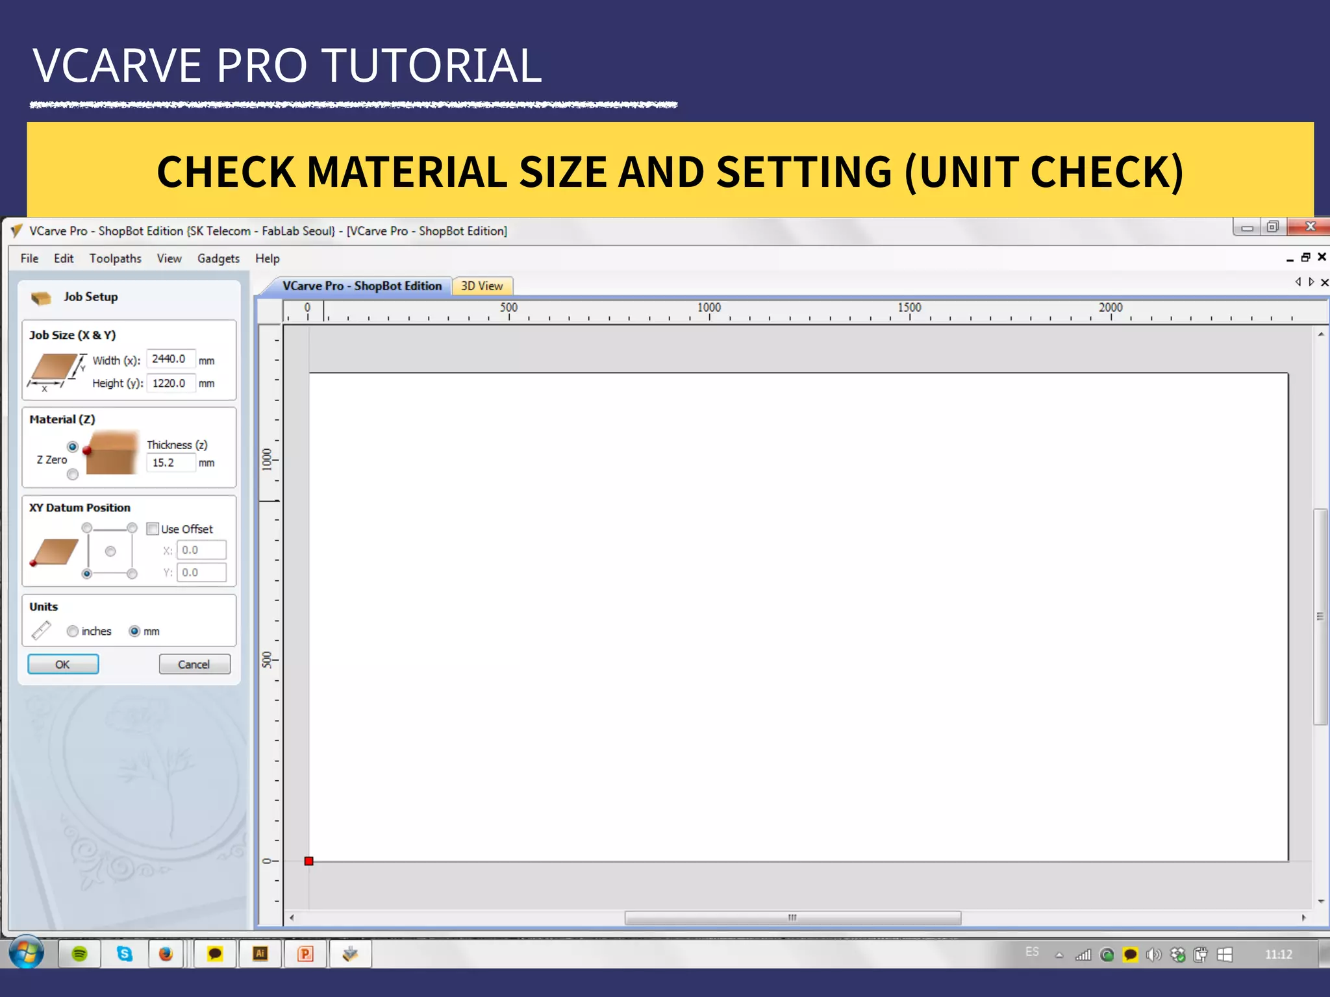
Task: Open Adobe Illustrator from the taskbar
Action: pyautogui.click(x=260, y=954)
